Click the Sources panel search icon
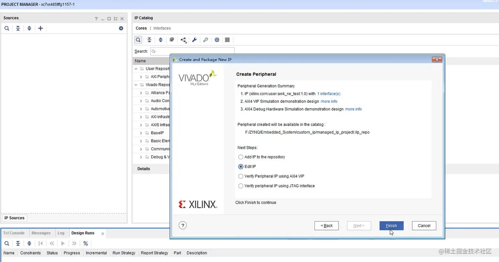 click(7, 28)
